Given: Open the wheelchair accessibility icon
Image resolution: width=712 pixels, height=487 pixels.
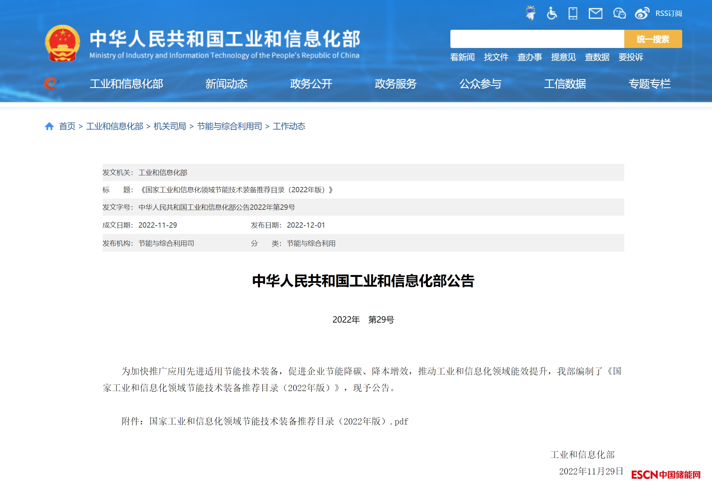Looking at the screenshot, I should point(552,13).
